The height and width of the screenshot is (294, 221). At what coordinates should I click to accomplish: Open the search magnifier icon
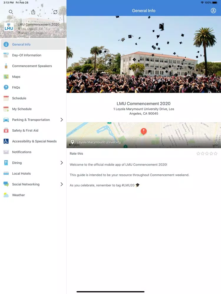11,12
